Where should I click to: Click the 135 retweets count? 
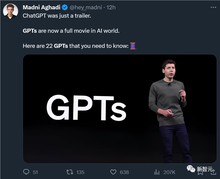pyautogui.click(x=80, y=172)
